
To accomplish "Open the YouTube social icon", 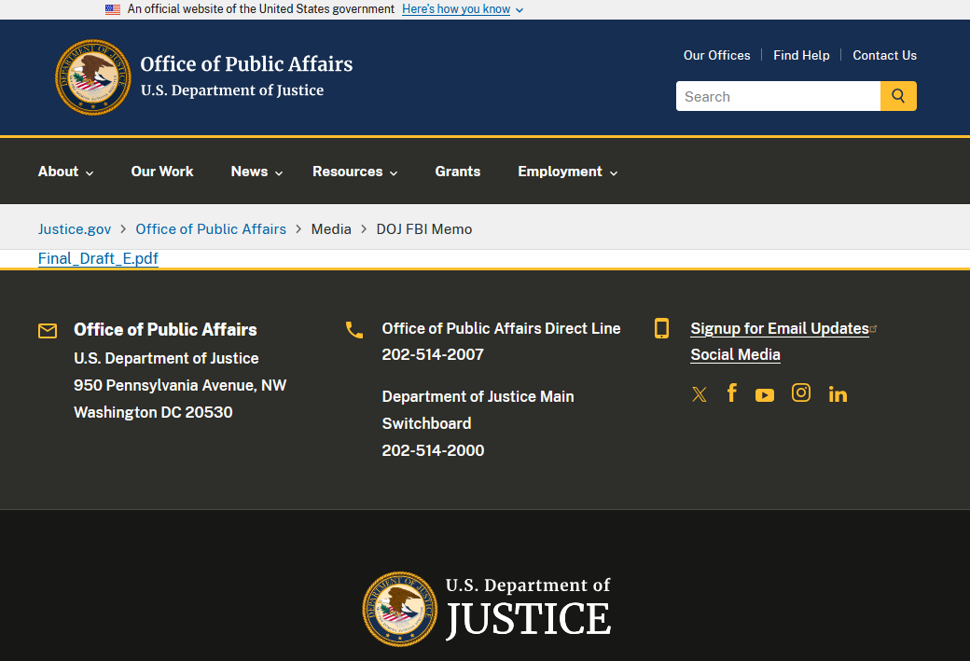I will pos(765,394).
